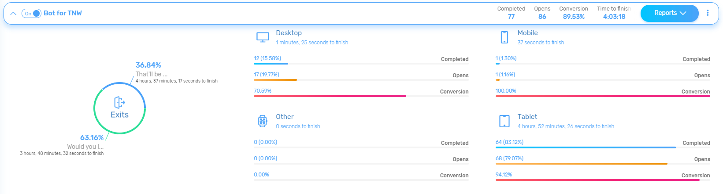Click the Tablet opens orange bar
The image size is (723, 194).
pyautogui.click(x=581, y=164)
